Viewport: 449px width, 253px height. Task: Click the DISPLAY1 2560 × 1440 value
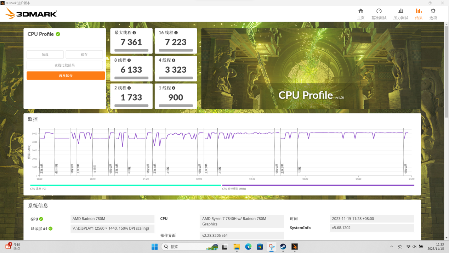113,229
